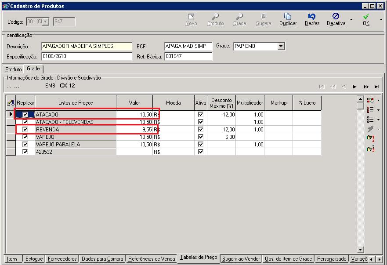Image resolution: width=387 pixels, height=265 pixels.
Task: Click the black pointing hand icon
Action: pyautogui.click(x=370, y=149)
